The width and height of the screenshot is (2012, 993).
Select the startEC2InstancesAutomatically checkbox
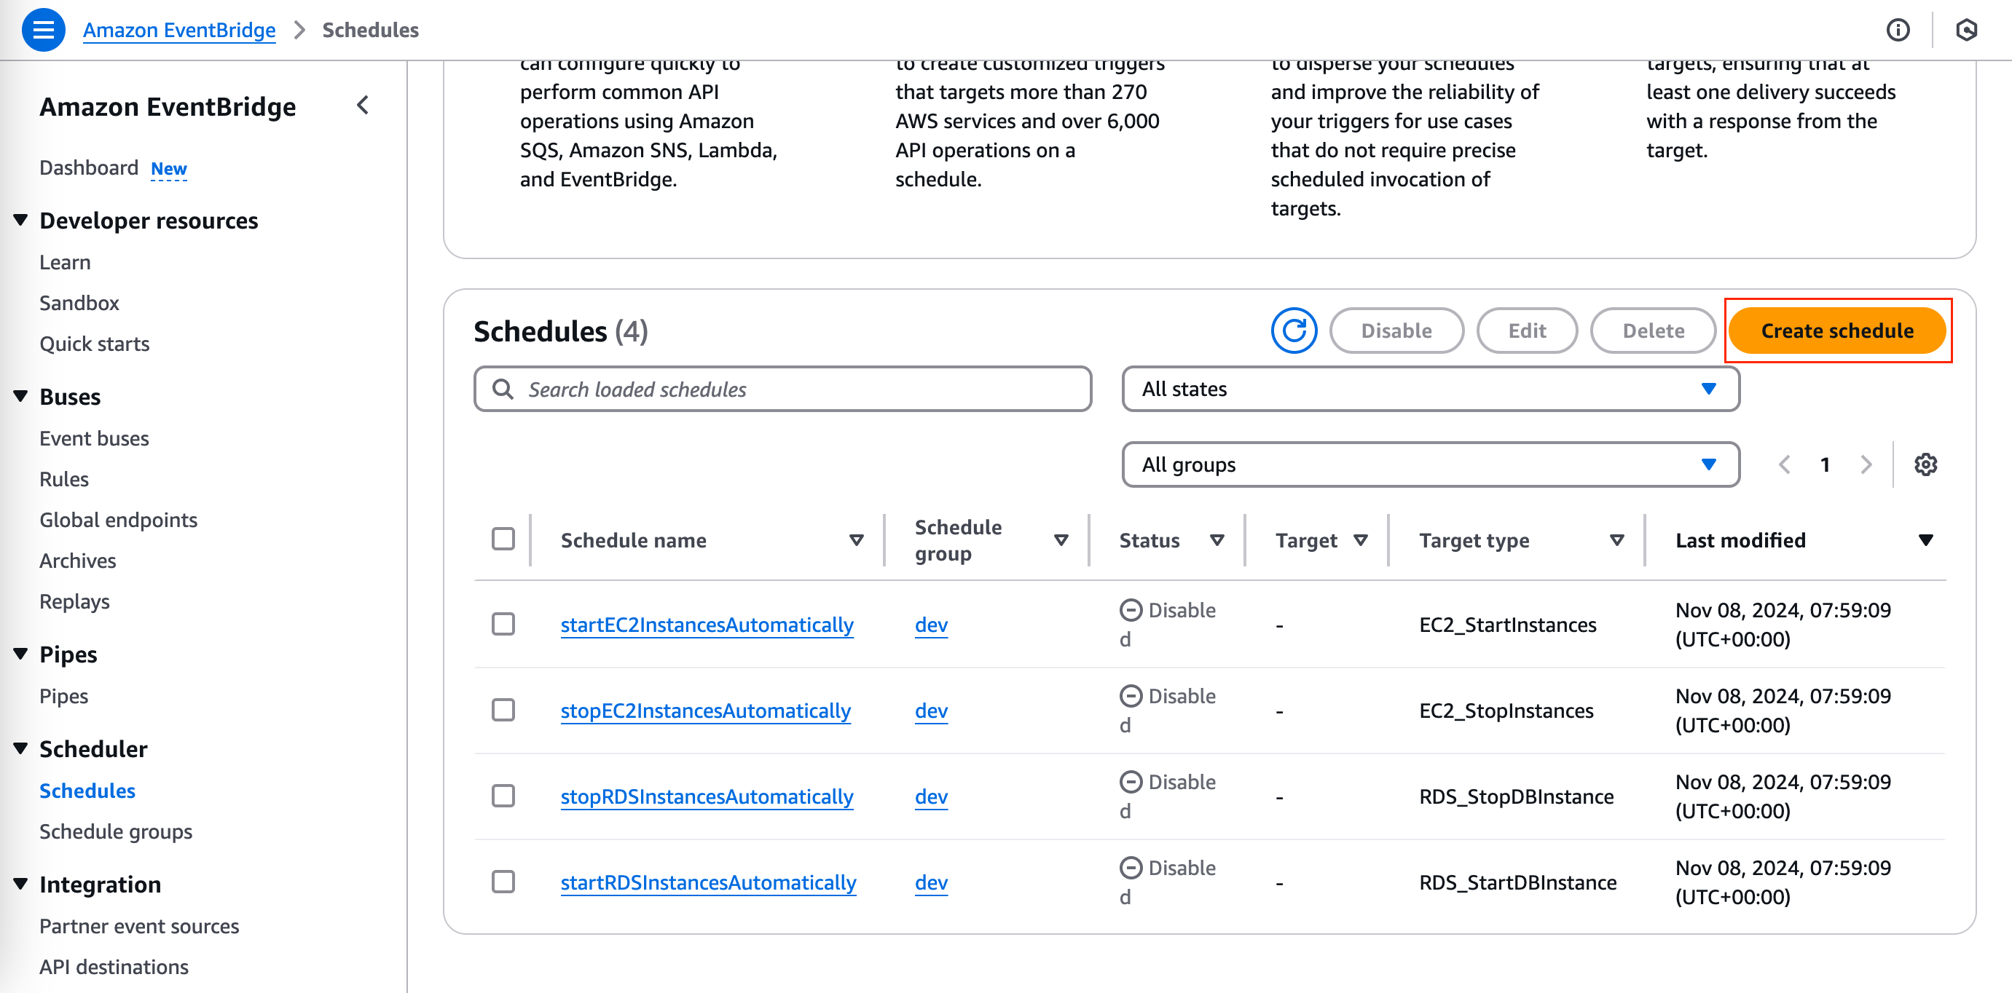(x=503, y=625)
